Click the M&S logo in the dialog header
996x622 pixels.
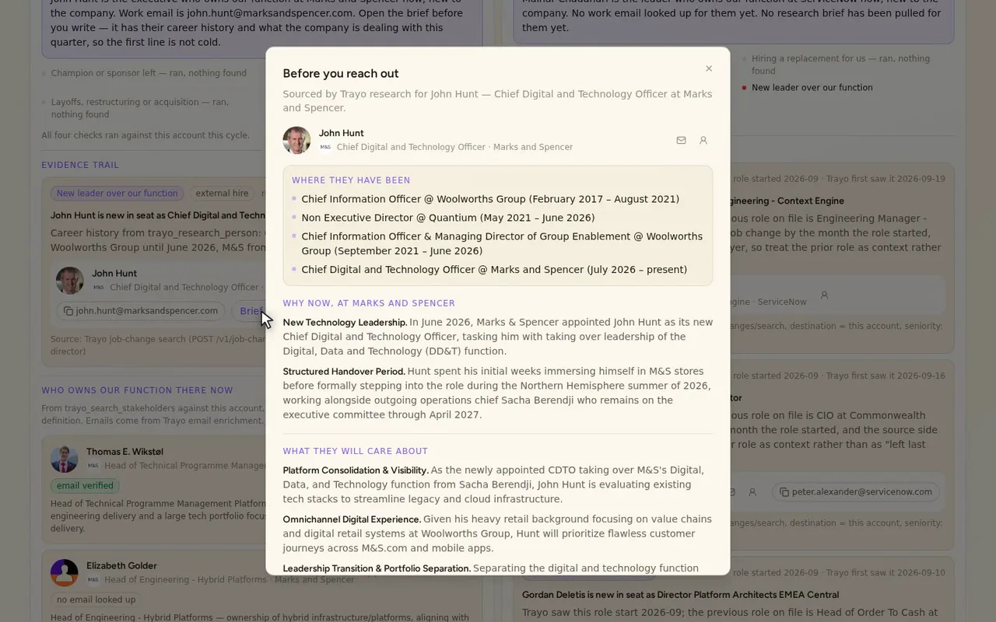click(325, 147)
